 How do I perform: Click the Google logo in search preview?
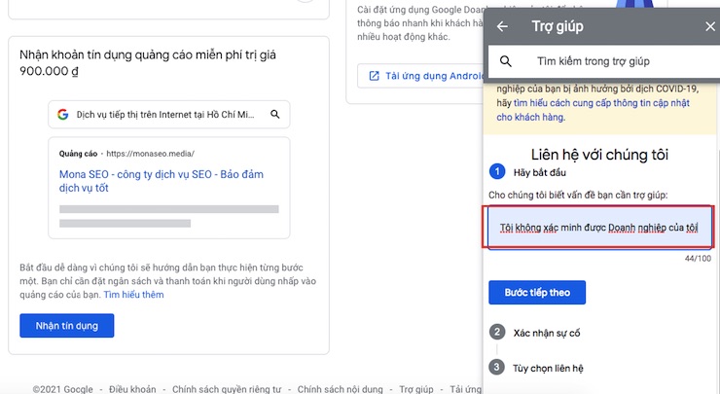63,115
